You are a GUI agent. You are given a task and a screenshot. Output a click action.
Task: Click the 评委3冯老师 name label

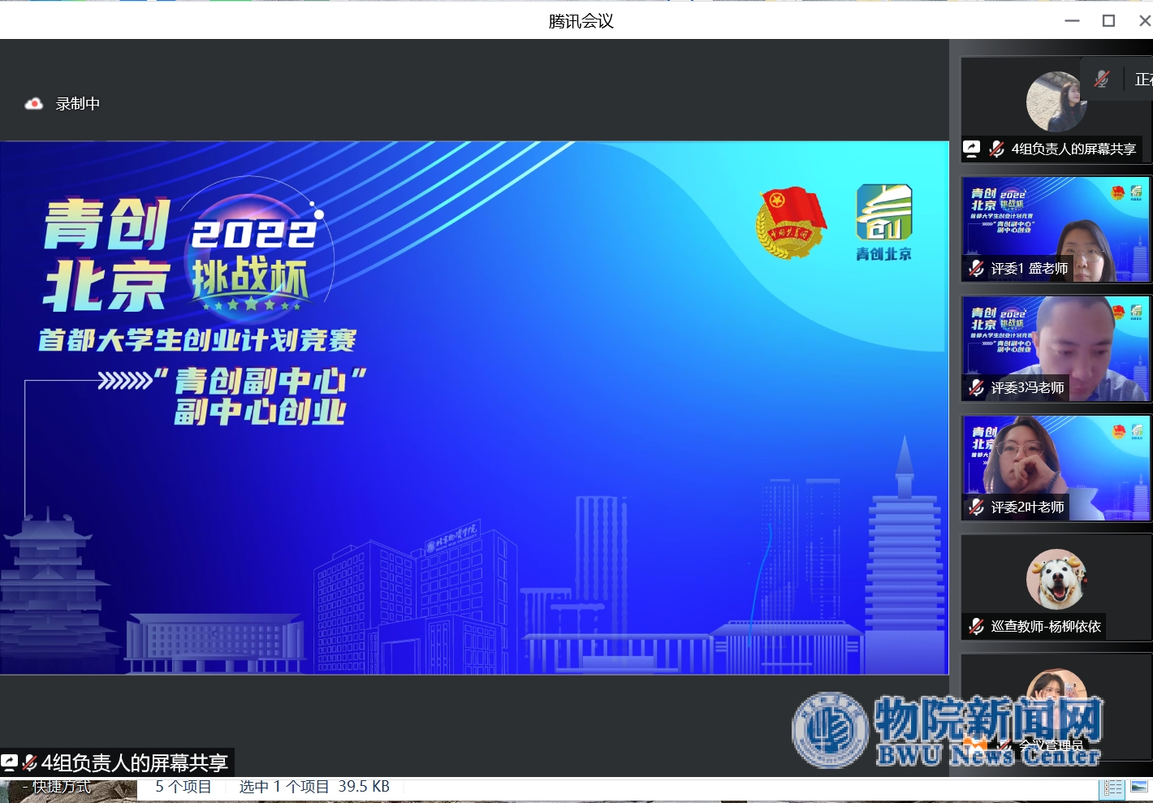pos(1027,387)
